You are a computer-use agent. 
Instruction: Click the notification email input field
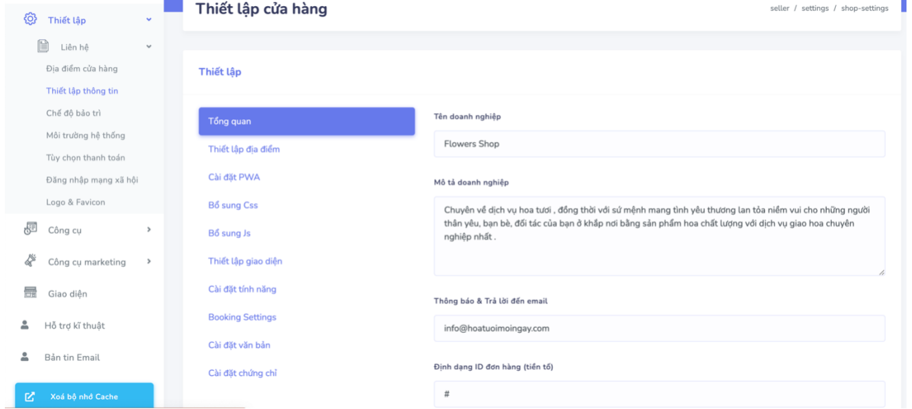click(659, 328)
